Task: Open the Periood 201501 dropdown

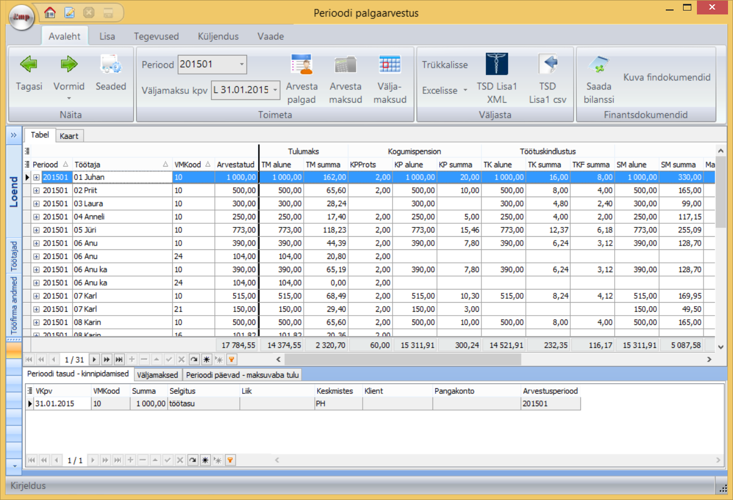Action: click(x=242, y=64)
